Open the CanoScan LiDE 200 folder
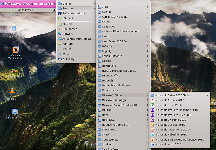Image resolution: width=216 pixels, height=150 pixels. (123, 41)
